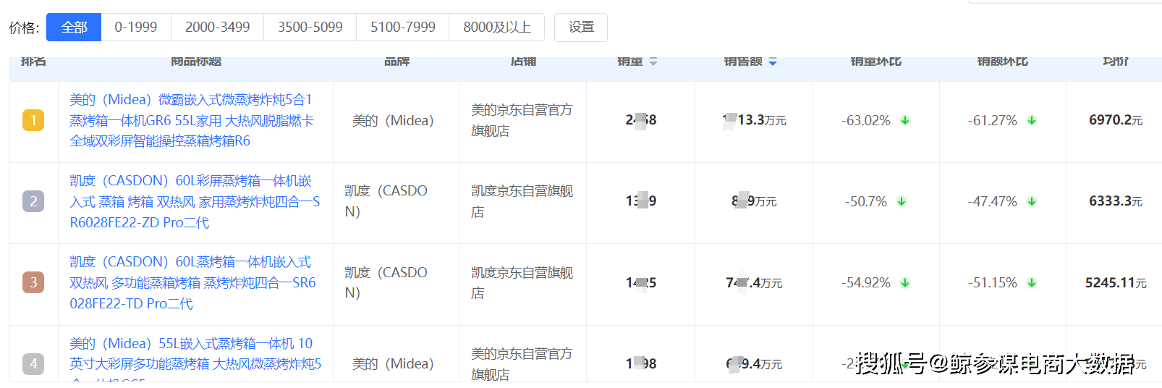
Task: Open the 凯度60L蒸烤箱SR6028FE22-TD product link
Action: (192, 282)
